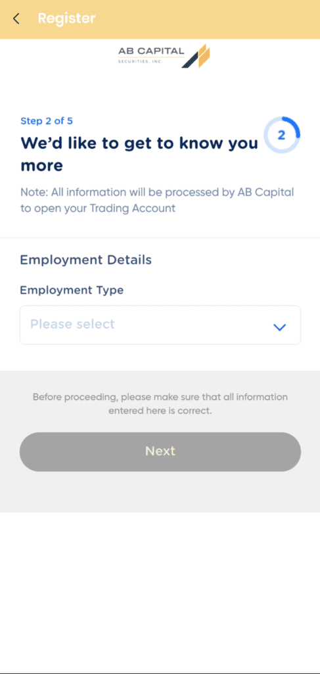Click the note about AB Capital processing

(158, 200)
